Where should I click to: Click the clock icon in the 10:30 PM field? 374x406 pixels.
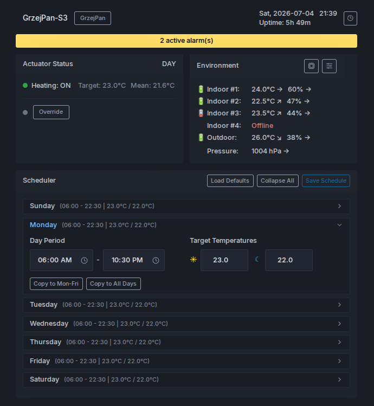pyautogui.click(x=156, y=260)
